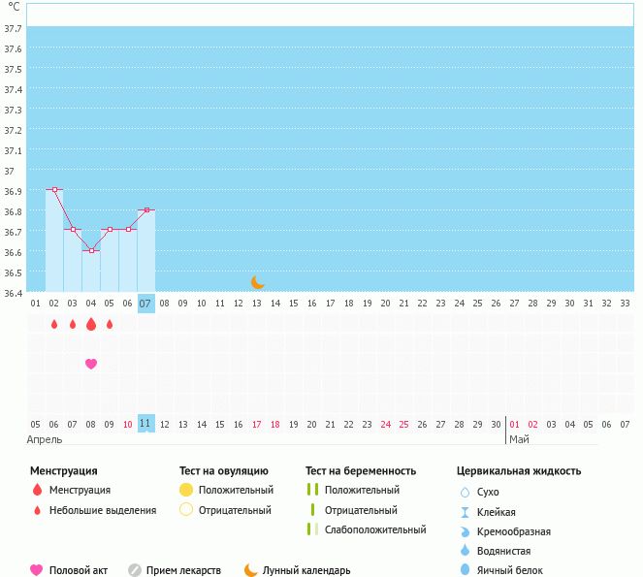The width and height of the screenshot is (643, 577).
Task: Click the large menstruation drop on day 04
Action: [x=91, y=324]
